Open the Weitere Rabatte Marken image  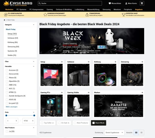pos(119,106)
